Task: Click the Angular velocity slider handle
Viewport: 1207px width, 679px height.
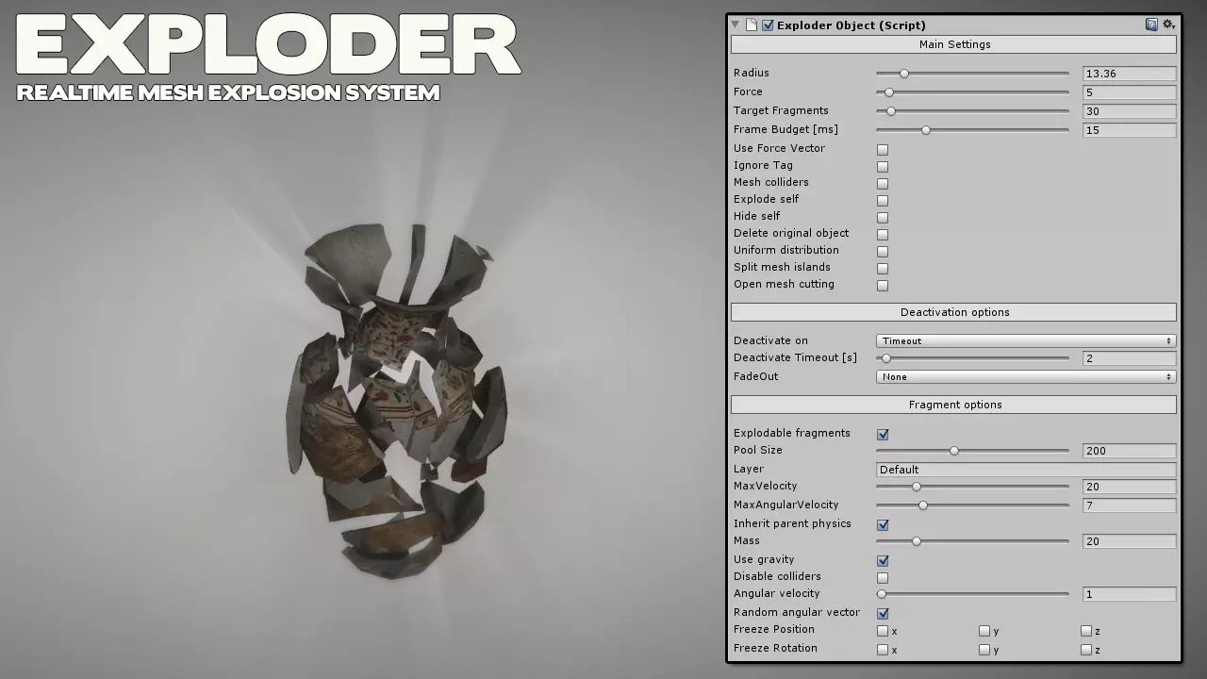Action: [x=882, y=594]
